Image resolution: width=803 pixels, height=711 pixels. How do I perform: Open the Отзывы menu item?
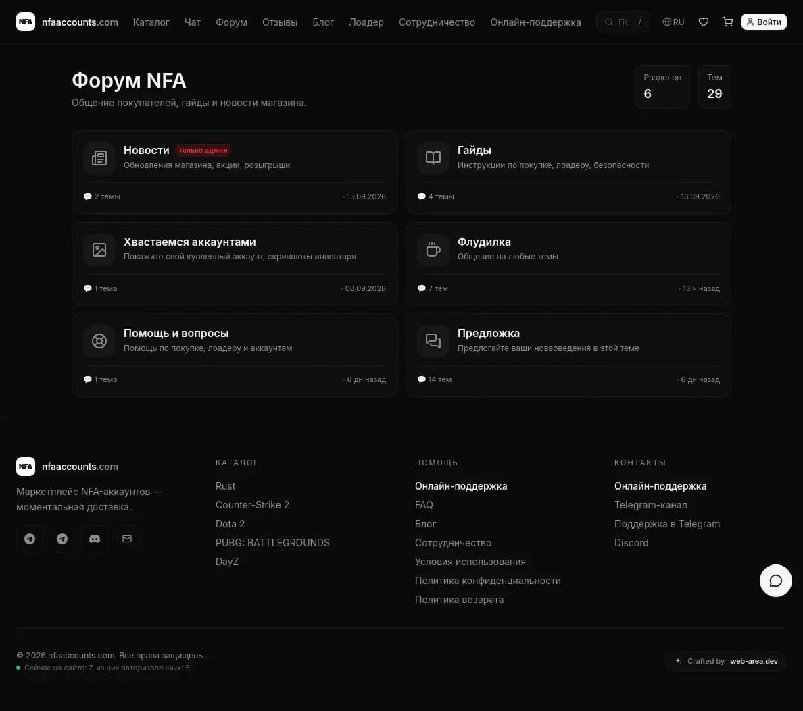coord(280,22)
